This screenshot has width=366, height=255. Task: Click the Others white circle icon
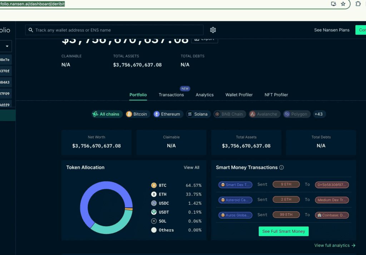154,230
